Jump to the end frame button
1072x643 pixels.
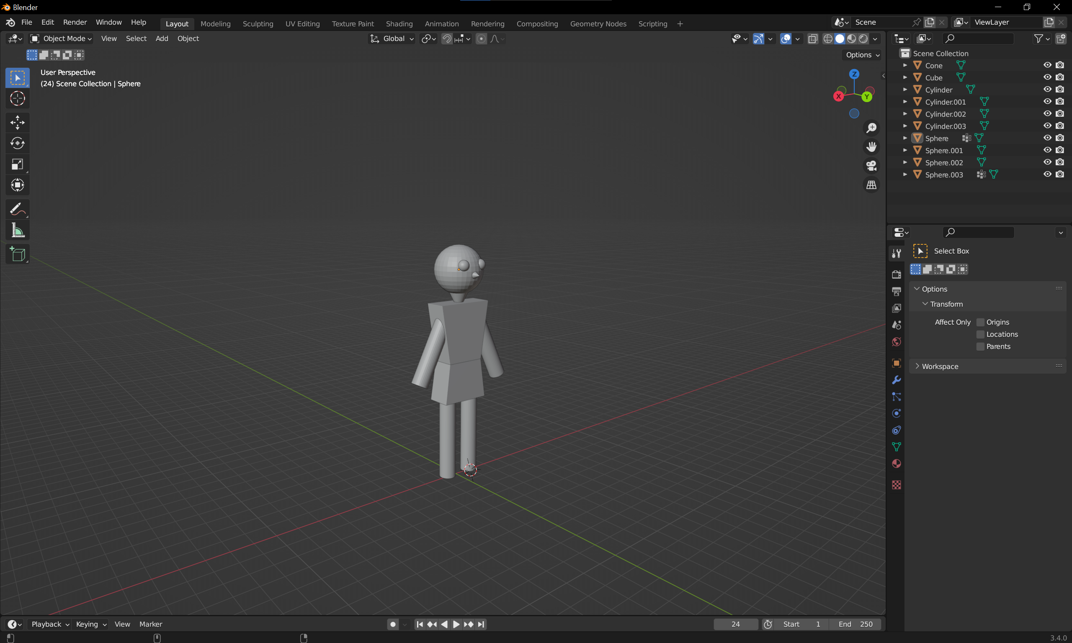click(481, 624)
